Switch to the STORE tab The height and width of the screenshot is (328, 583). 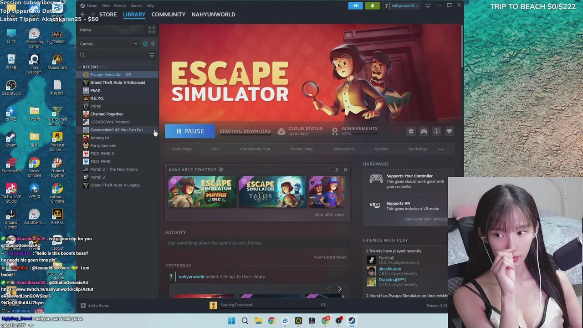pyautogui.click(x=108, y=15)
